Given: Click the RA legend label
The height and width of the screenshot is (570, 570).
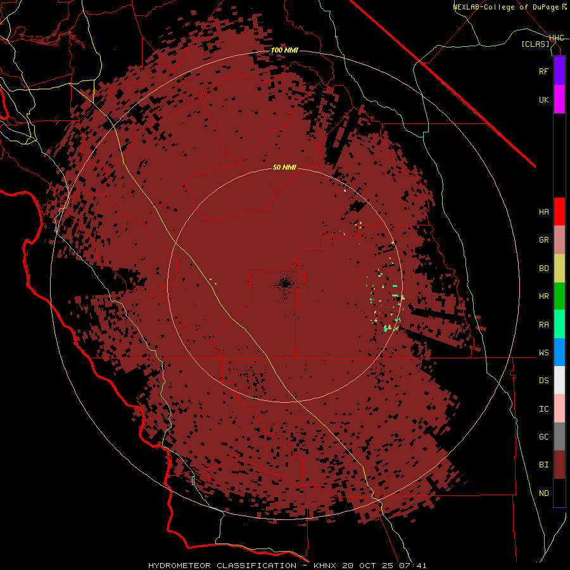Looking at the screenshot, I should (543, 325).
